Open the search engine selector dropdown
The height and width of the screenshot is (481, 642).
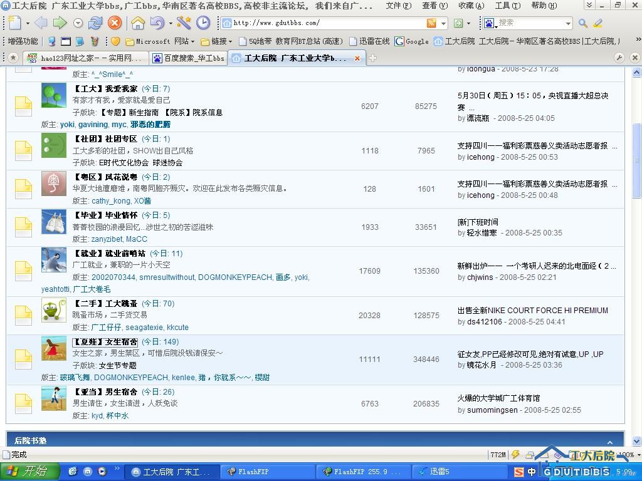tap(489, 23)
